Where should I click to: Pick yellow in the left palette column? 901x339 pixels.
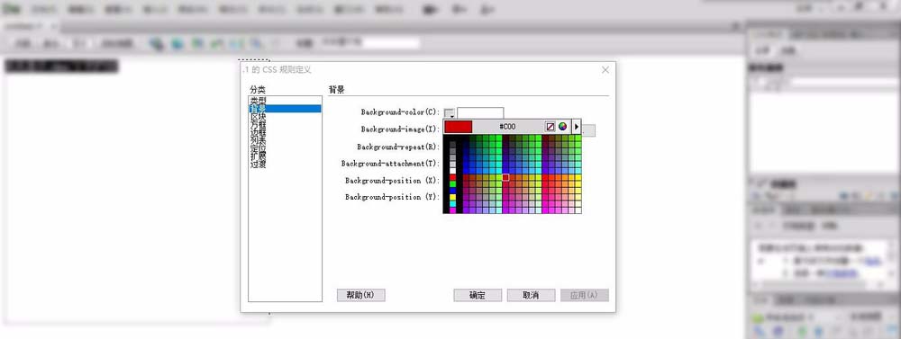(x=453, y=197)
